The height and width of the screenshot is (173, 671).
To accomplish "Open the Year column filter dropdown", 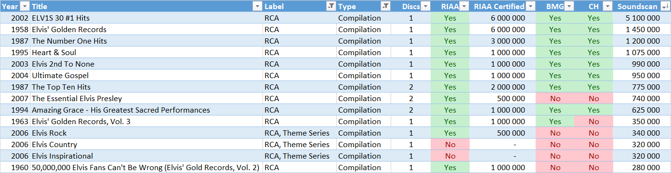I will tap(25, 6).
